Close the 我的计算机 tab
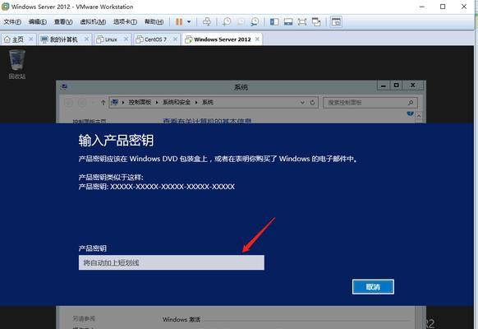Image resolution: width=478 pixels, height=329 pixels. [86, 39]
